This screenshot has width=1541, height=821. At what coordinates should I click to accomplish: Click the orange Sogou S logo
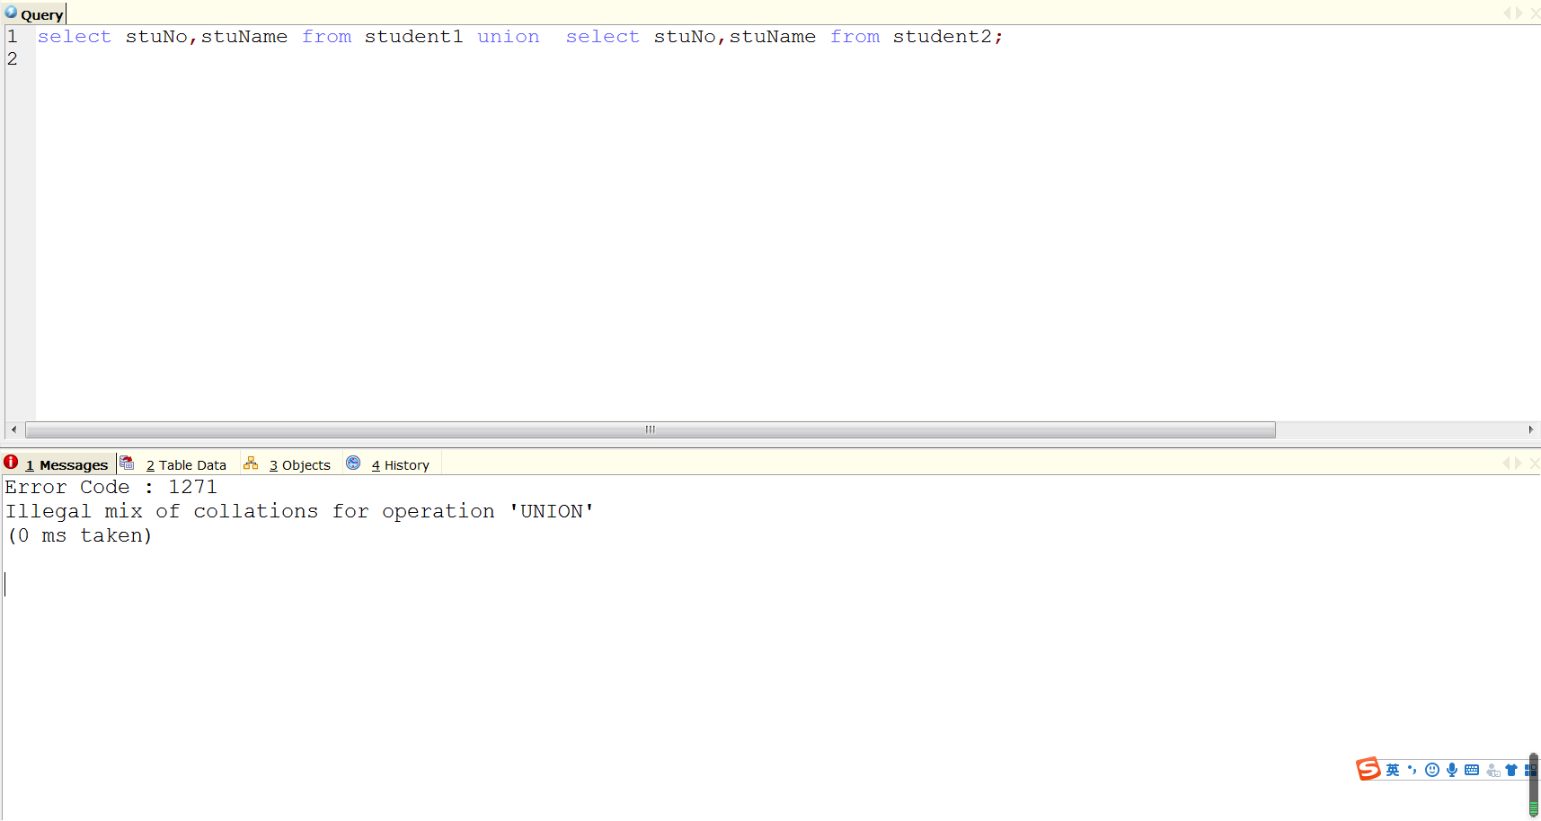click(1368, 769)
